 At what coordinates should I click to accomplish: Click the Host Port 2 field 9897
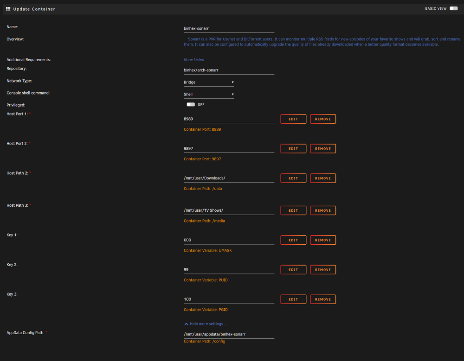[229, 148]
